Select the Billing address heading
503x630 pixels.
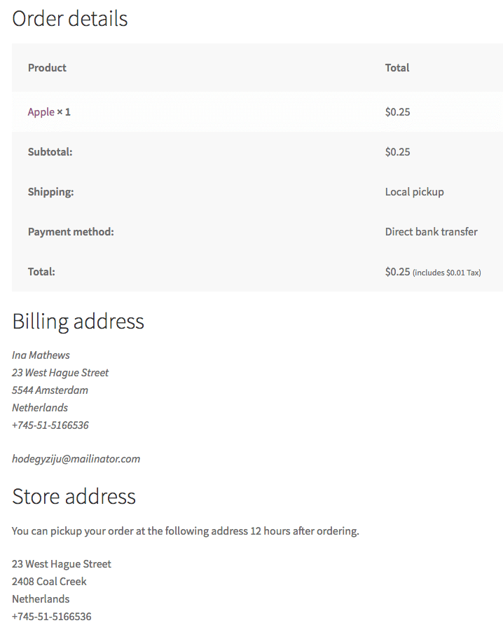78,322
